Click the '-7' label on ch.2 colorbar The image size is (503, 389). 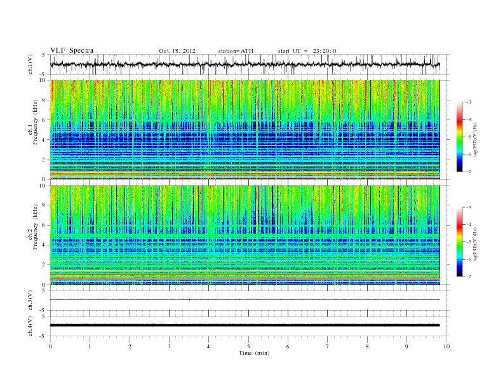tap(468, 276)
